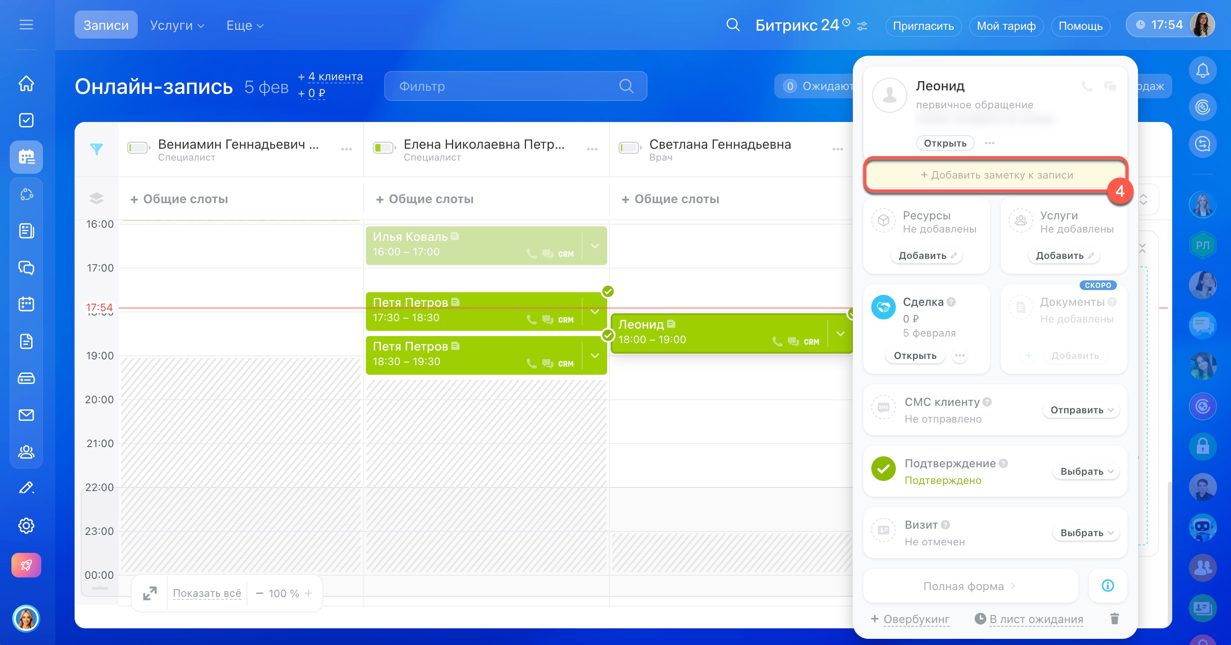Open the СМС клиенту Отправить dropdown

coord(1081,410)
